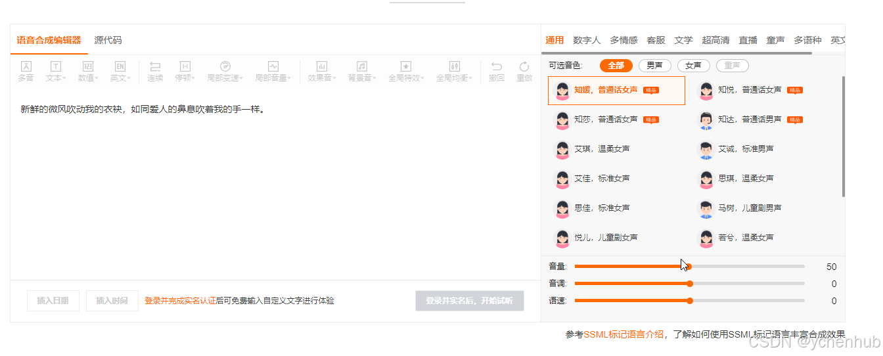
Task: Click the 重做 redo icon
Action: tap(524, 71)
